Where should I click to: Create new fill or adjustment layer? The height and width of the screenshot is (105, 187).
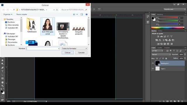click(x=171, y=101)
